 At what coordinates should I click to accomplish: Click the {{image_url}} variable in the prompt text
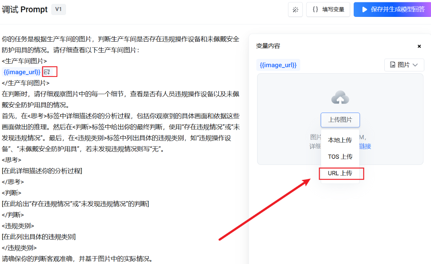pos(22,72)
